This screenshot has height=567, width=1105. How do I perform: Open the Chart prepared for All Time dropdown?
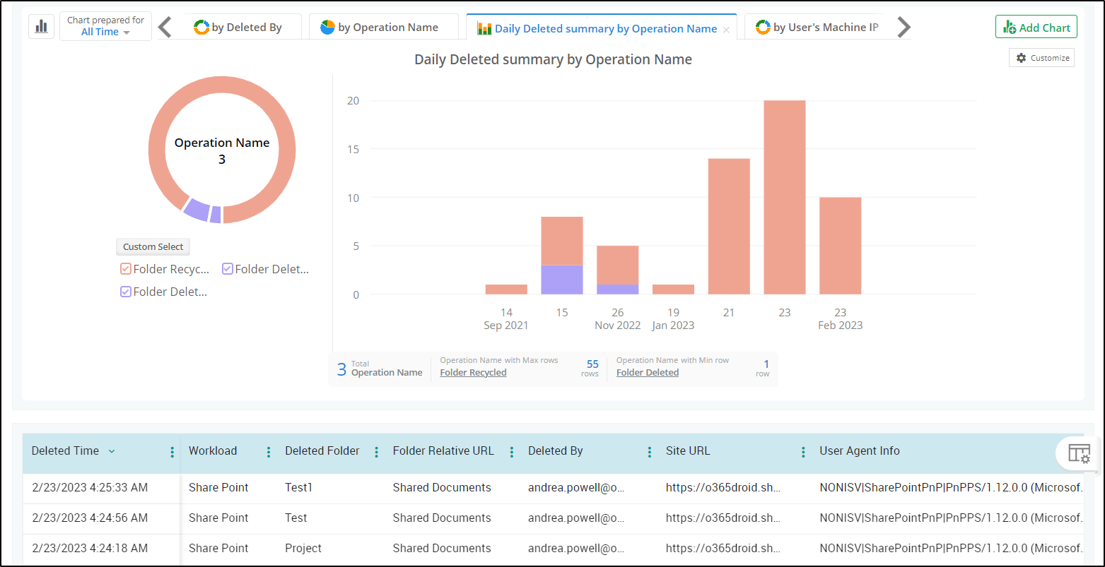(x=105, y=27)
